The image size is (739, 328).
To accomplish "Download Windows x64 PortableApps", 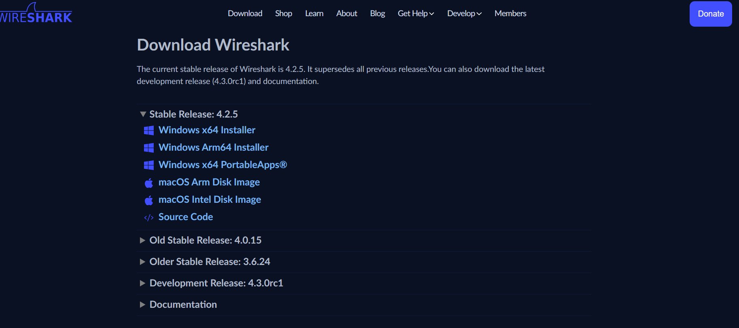I will (x=223, y=165).
